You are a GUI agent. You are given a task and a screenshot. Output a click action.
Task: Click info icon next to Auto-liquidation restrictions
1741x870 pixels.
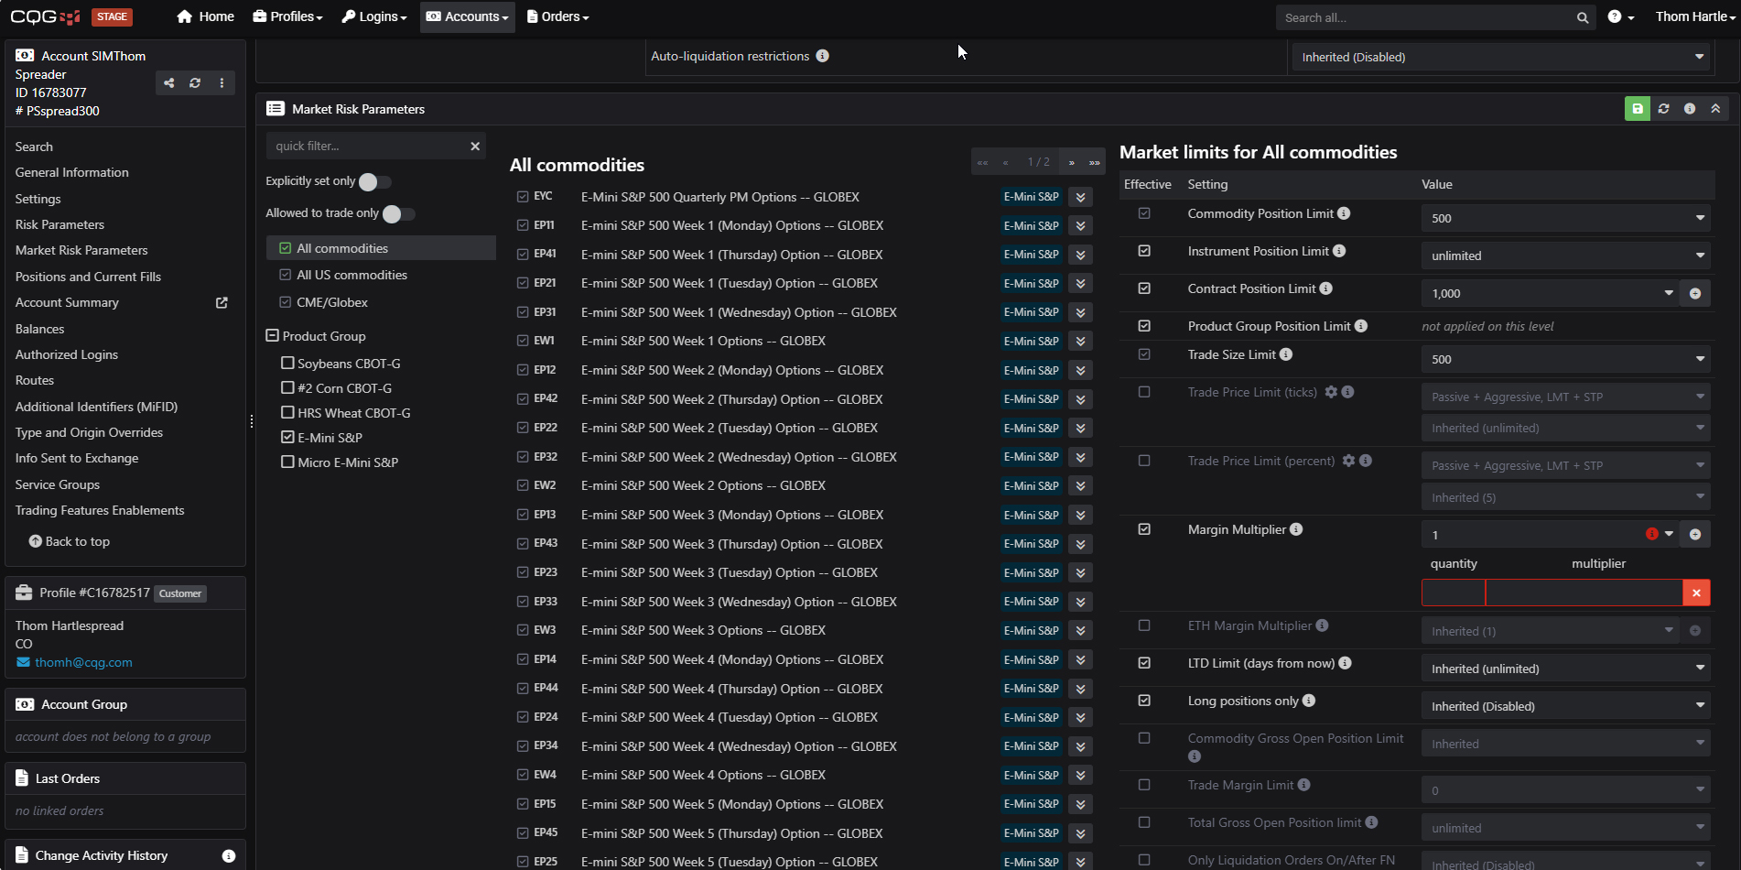(x=823, y=56)
